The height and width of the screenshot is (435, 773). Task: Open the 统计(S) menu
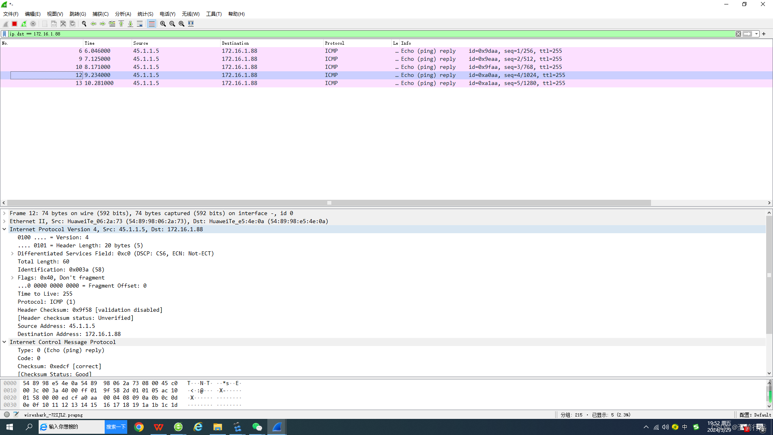(x=145, y=14)
